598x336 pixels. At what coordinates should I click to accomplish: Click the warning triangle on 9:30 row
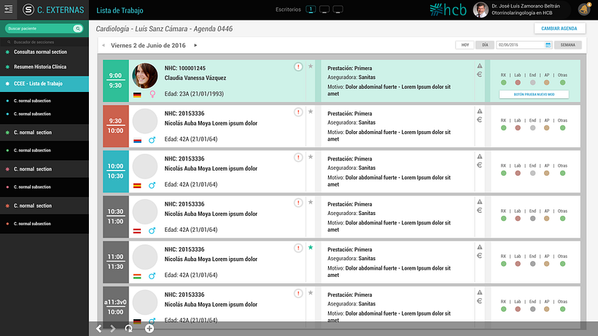click(480, 112)
